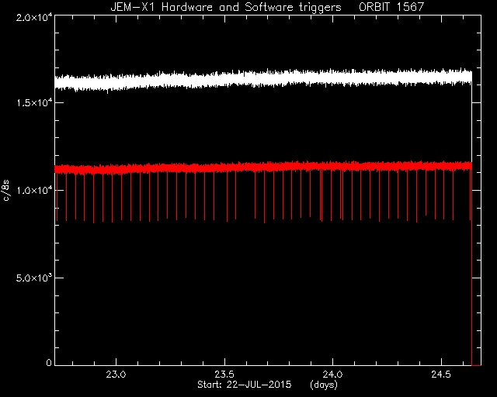Viewport: 497px width, 397px height.
Task: Click the '24.5' x-axis tick label
Action: (x=441, y=375)
